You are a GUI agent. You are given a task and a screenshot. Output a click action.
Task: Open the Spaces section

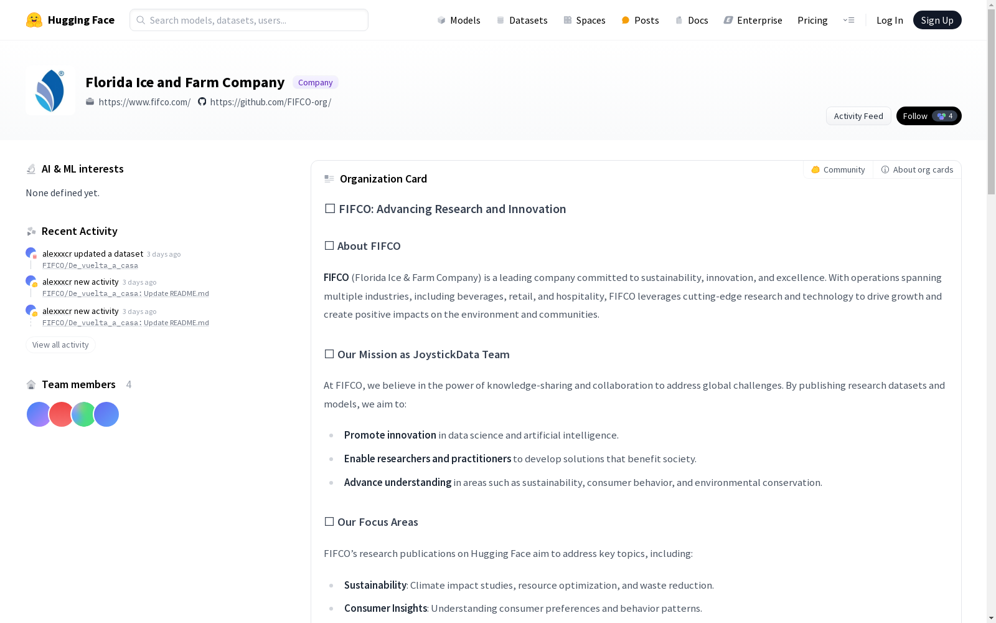coord(584,20)
